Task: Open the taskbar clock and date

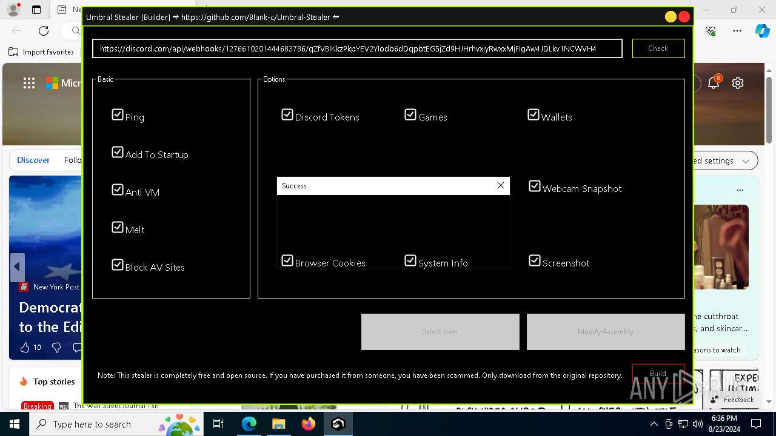Action: 724,424
